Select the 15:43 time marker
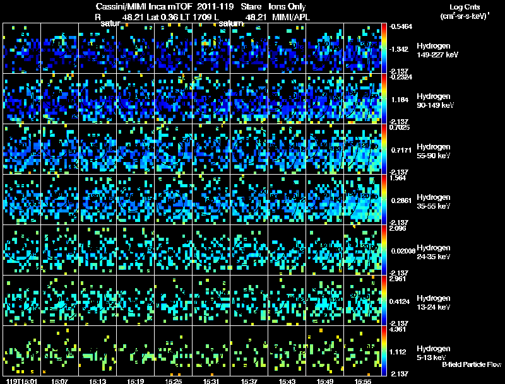505x384 pixels. pos(287,381)
